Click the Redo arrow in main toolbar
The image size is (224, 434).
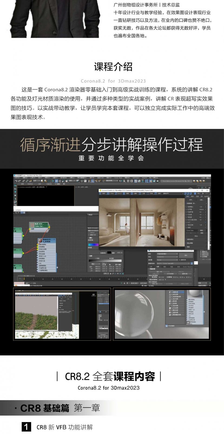pyautogui.click(x=19, y=181)
